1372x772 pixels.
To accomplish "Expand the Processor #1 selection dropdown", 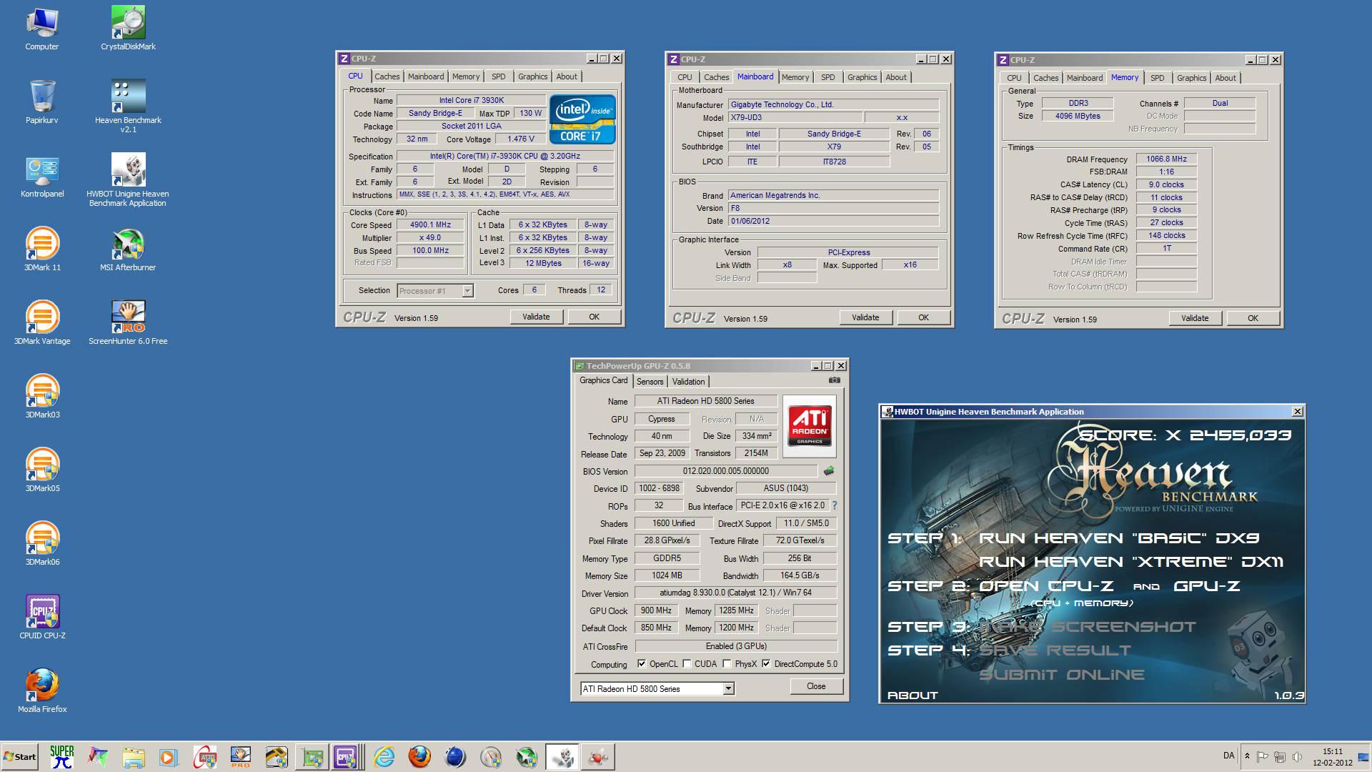I will tap(467, 291).
